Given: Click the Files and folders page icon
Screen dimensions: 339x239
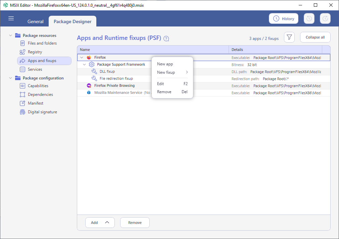Looking at the screenshot, I should [x=22, y=43].
